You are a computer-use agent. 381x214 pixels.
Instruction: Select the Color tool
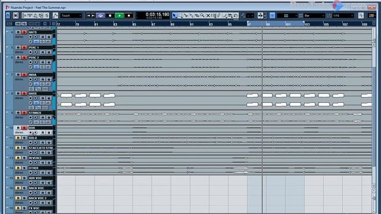(x=236, y=16)
